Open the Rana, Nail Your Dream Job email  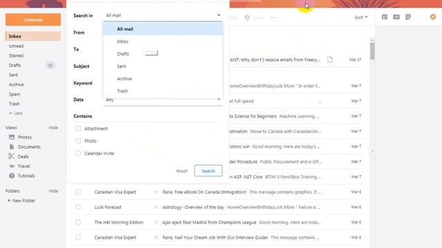point(218,238)
